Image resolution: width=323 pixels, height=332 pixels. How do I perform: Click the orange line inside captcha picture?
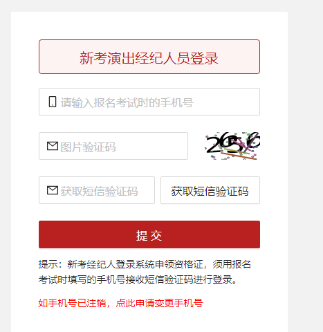click(x=239, y=156)
